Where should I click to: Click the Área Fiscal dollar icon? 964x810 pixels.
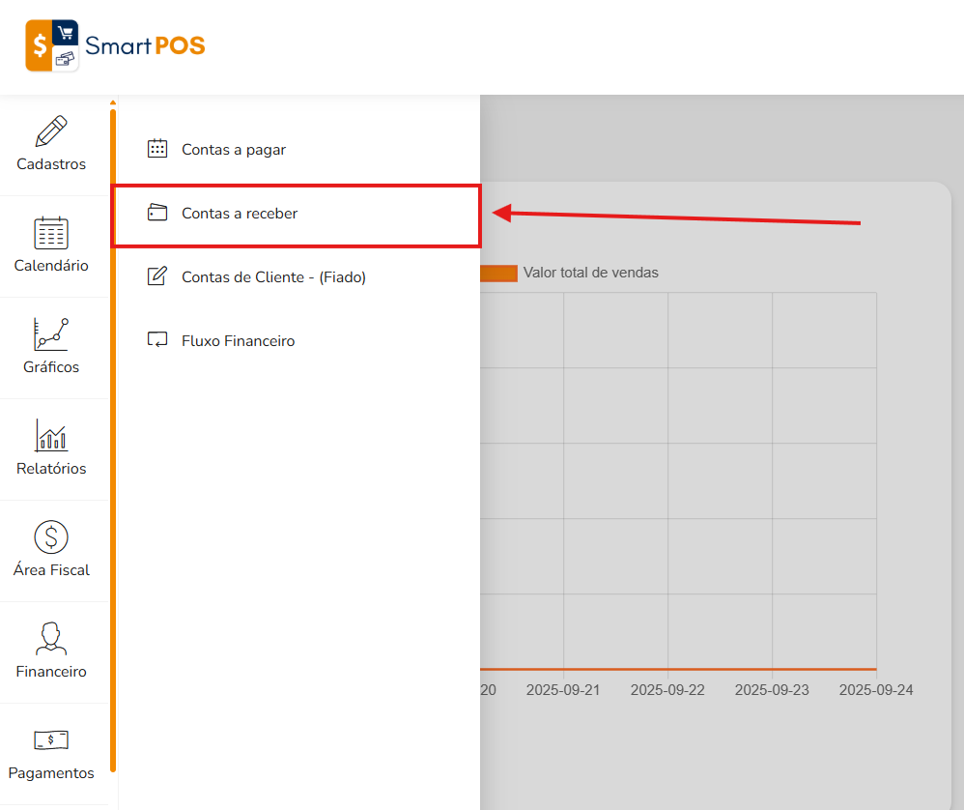tap(51, 536)
